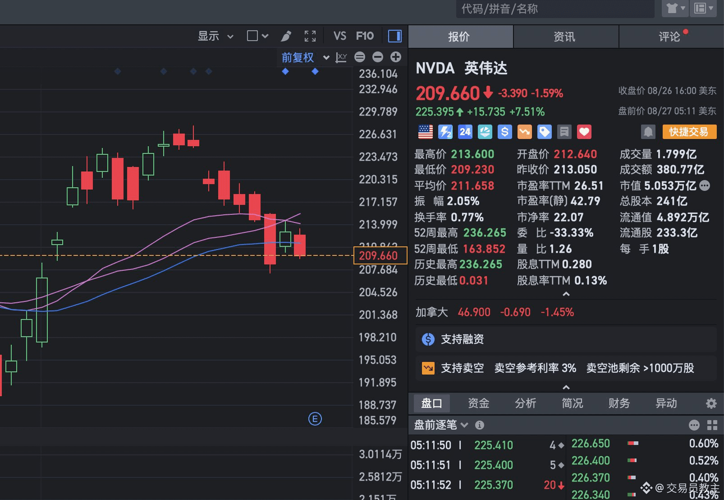The image size is (724, 500).
Task: Reset chart zoom with the equals icon
Action: pyautogui.click(x=360, y=57)
